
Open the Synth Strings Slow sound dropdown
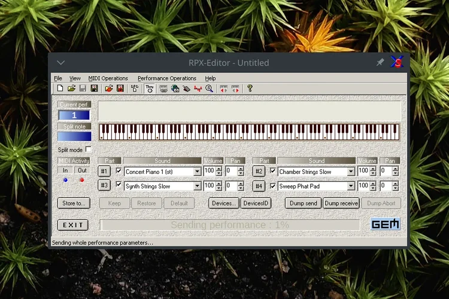pyautogui.click(x=198, y=186)
